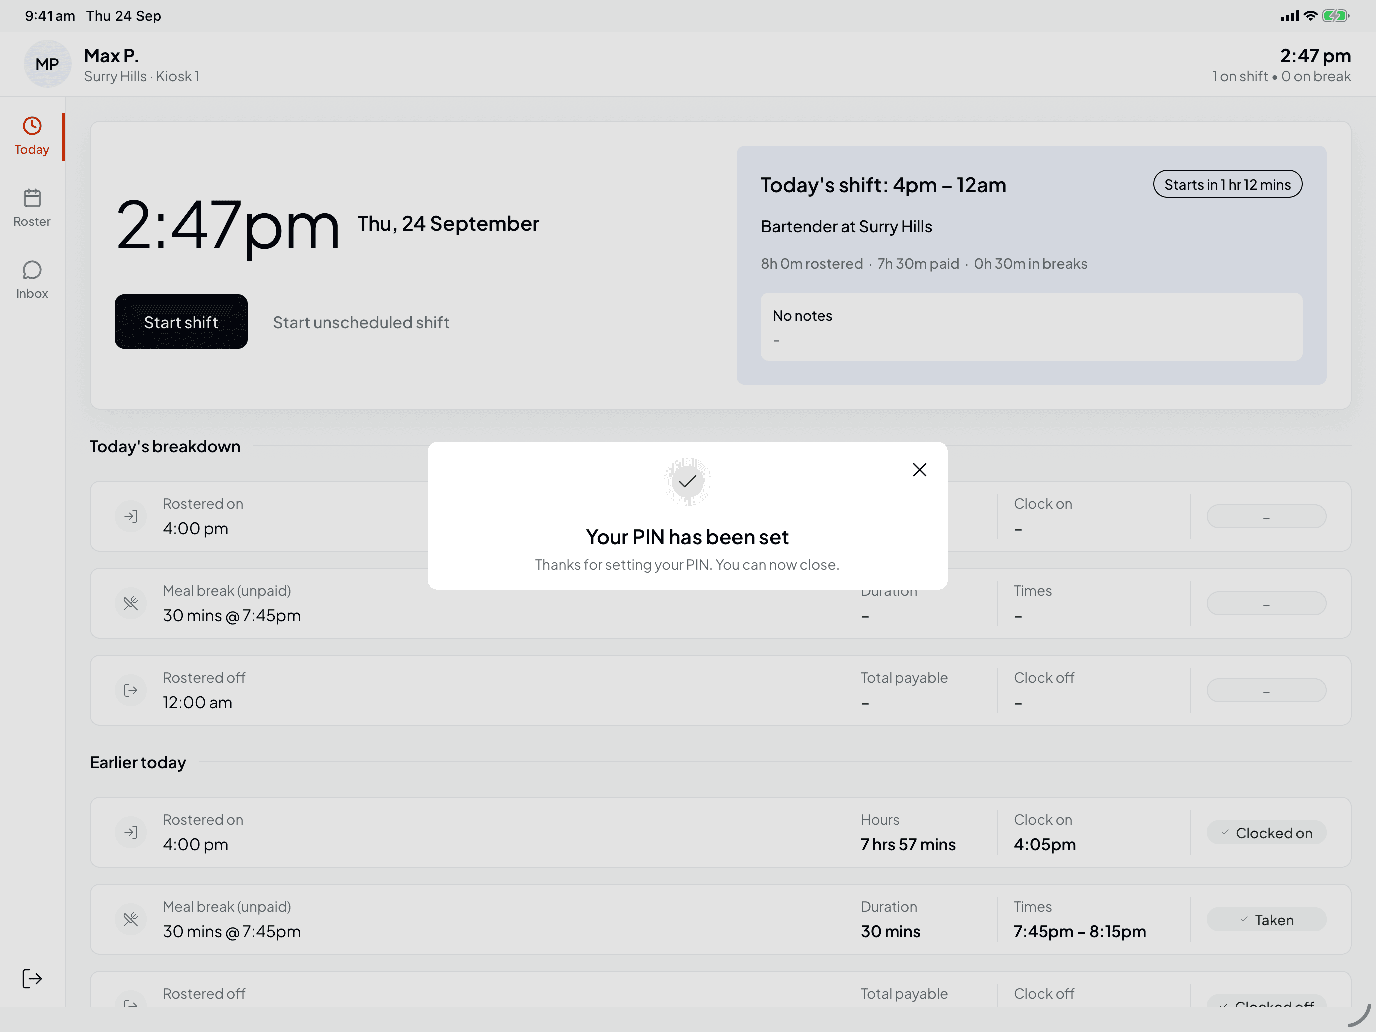Image resolution: width=1376 pixels, height=1032 pixels.
Task: Tap the MP profile avatar
Action: [x=47, y=64]
